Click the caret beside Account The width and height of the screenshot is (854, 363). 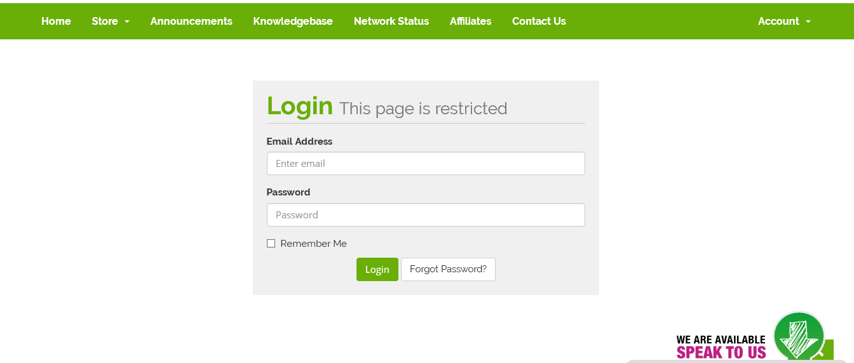[x=808, y=22]
